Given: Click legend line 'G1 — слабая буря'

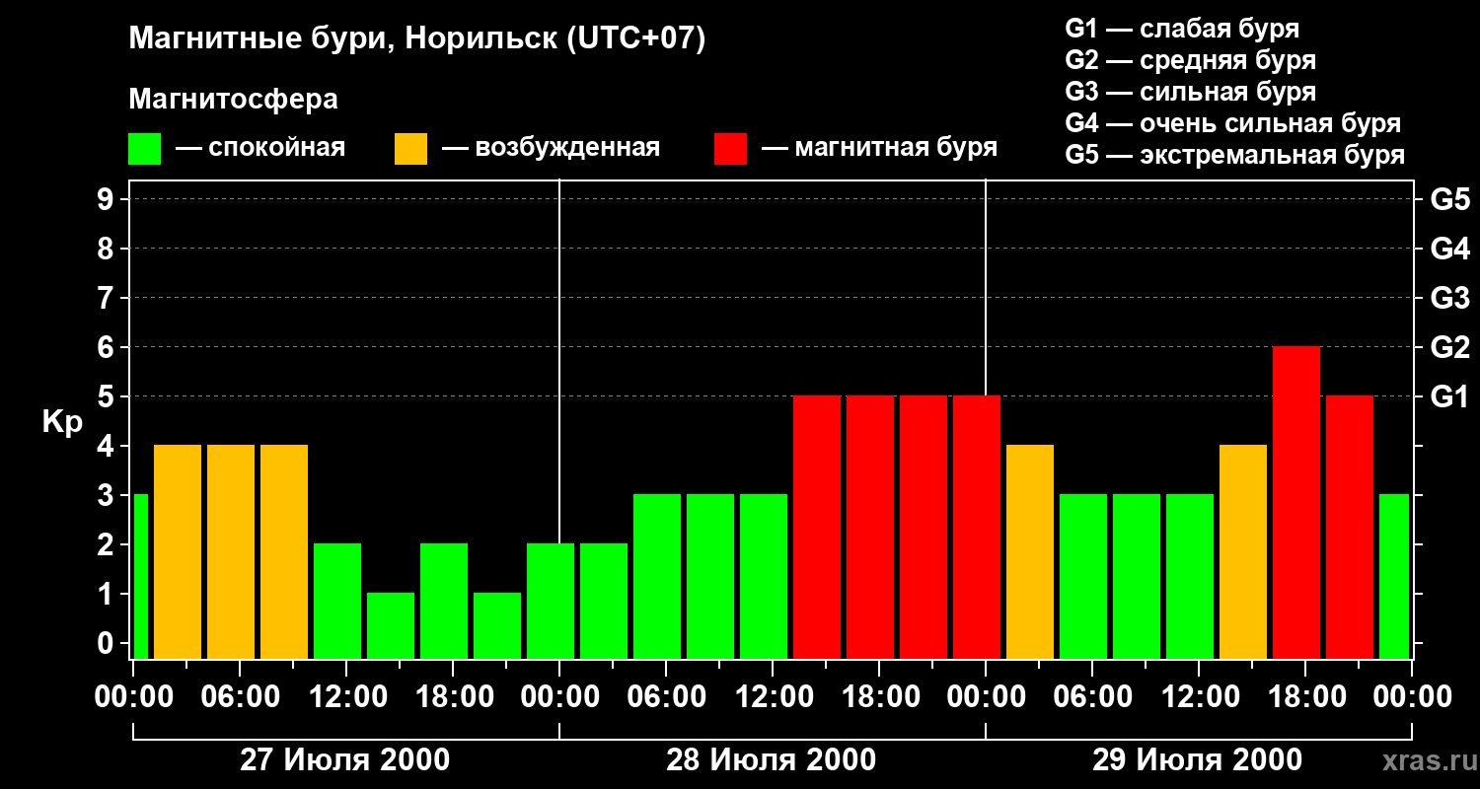Looking at the screenshot, I should tap(1182, 29).
